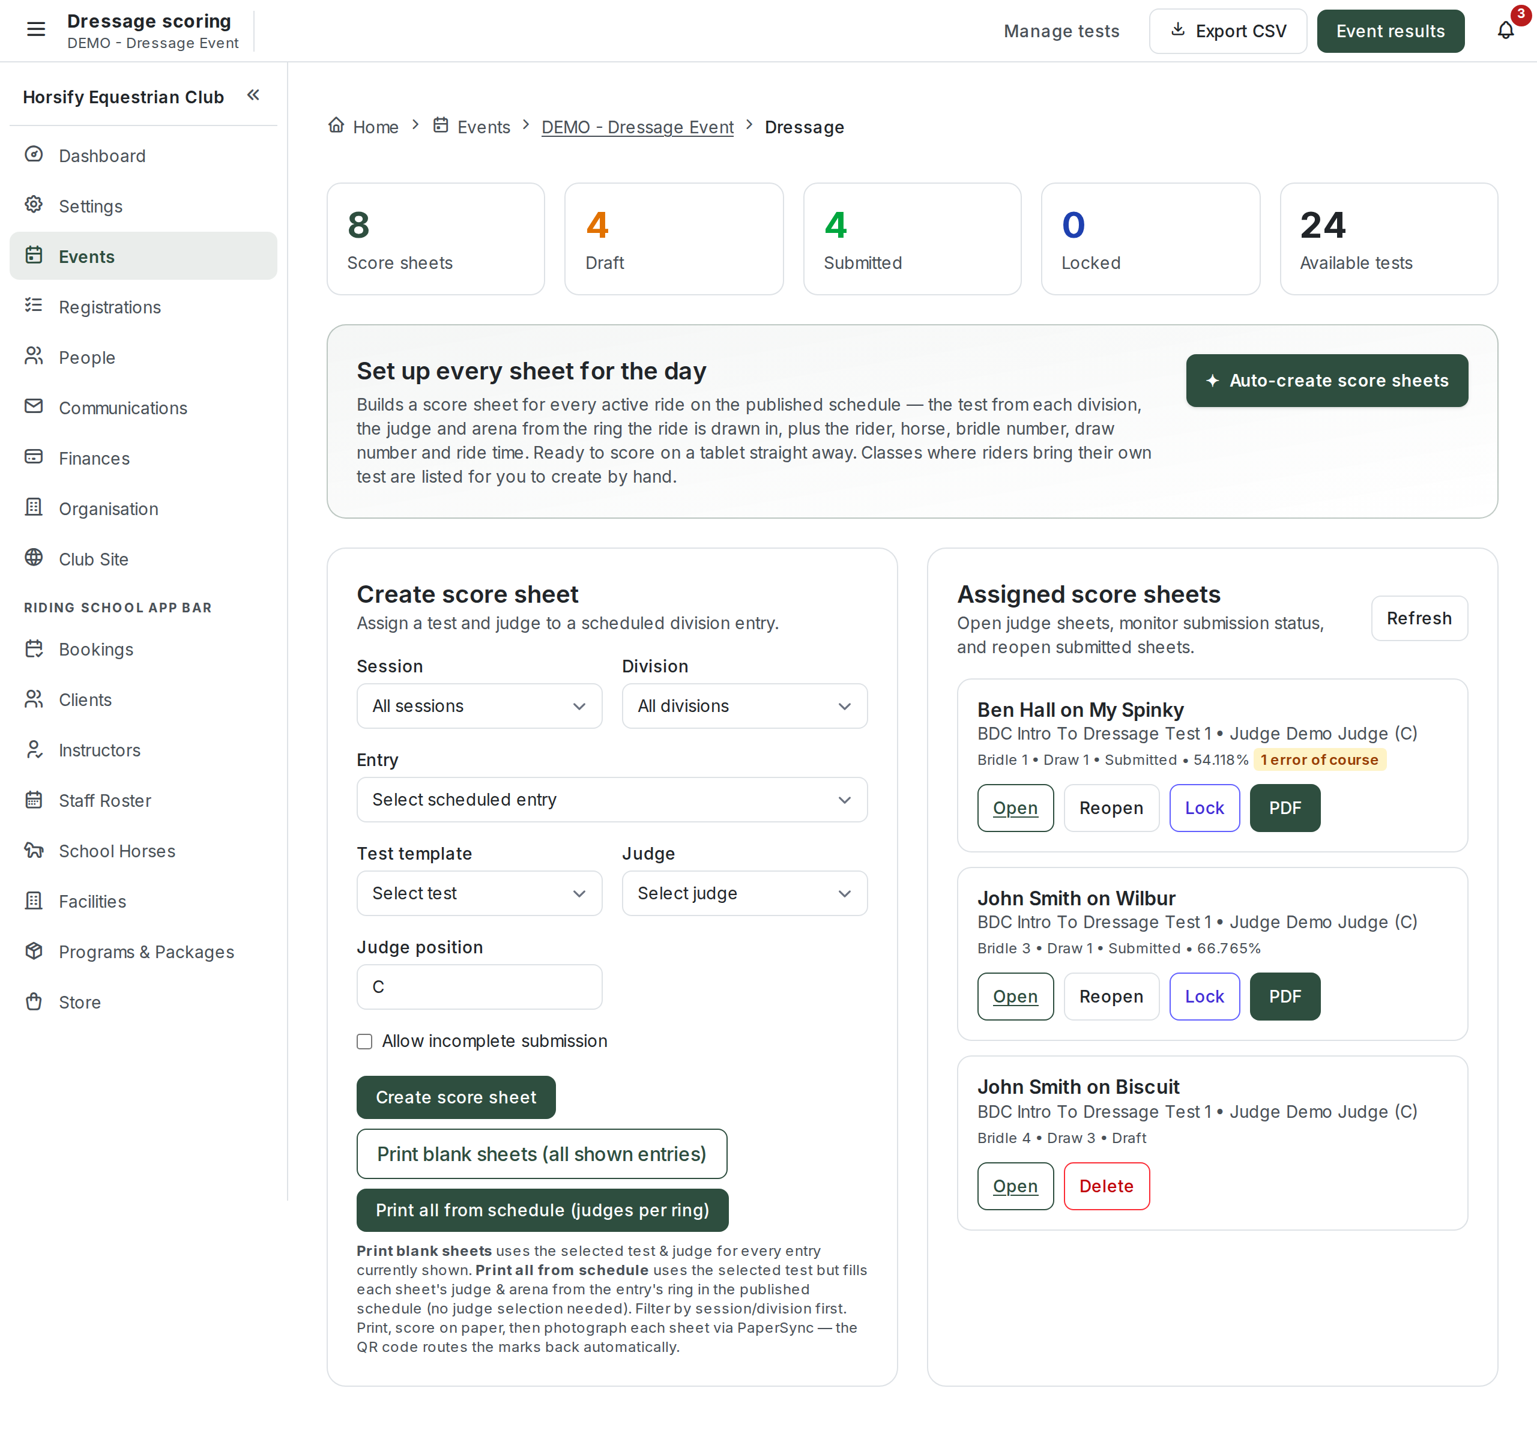
Task: Open Event results
Action: [1391, 31]
